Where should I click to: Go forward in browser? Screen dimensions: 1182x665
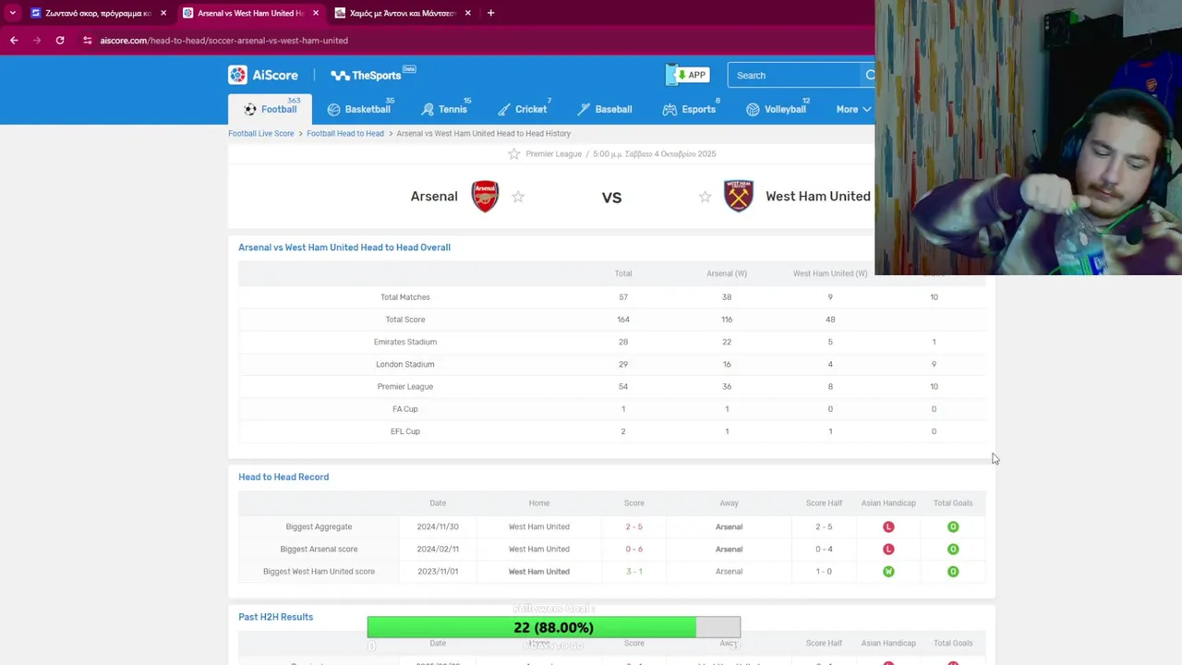pos(37,40)
